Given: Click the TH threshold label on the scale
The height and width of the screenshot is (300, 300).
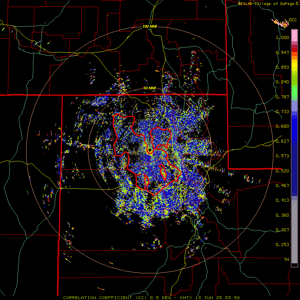Looking at the screenshot, I should [x=286, y=260].
